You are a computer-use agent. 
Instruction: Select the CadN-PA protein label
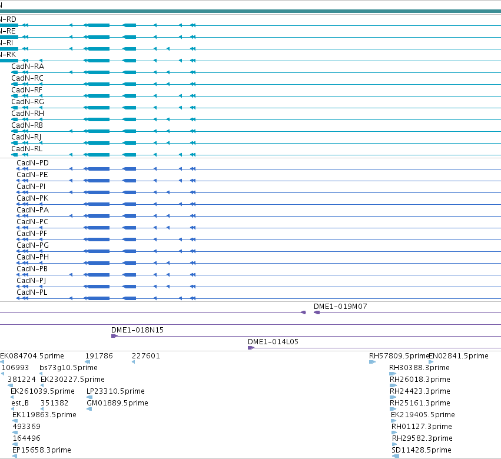tap(33, 210)
